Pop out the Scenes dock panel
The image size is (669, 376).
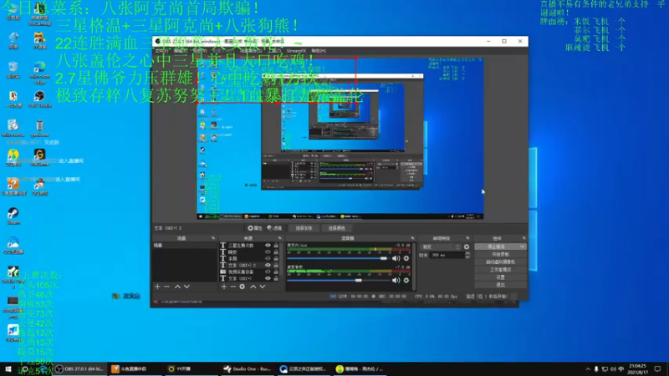[x=213, y=238]
